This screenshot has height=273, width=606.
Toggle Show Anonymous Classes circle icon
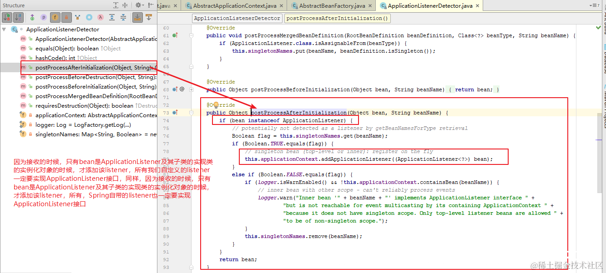tap(89, 17)
